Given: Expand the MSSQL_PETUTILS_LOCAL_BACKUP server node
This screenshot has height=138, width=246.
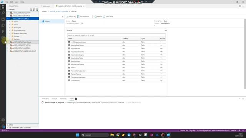Looking at the screenshot, I should pos(8,51).
